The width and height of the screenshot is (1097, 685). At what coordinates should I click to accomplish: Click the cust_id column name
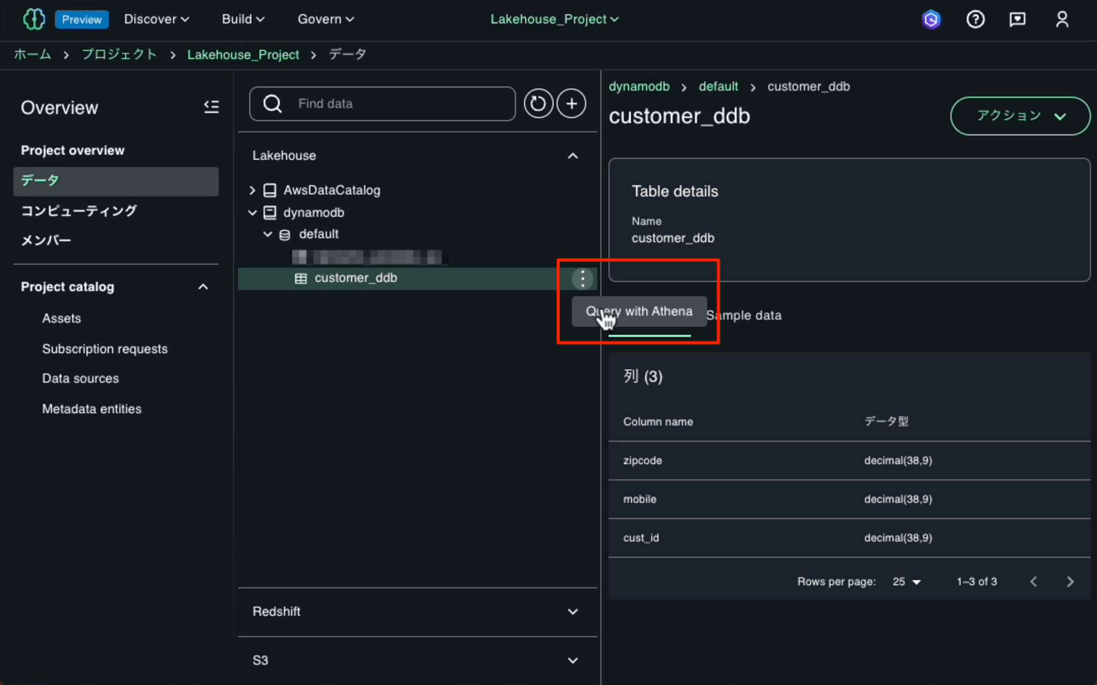coord(641,538)
